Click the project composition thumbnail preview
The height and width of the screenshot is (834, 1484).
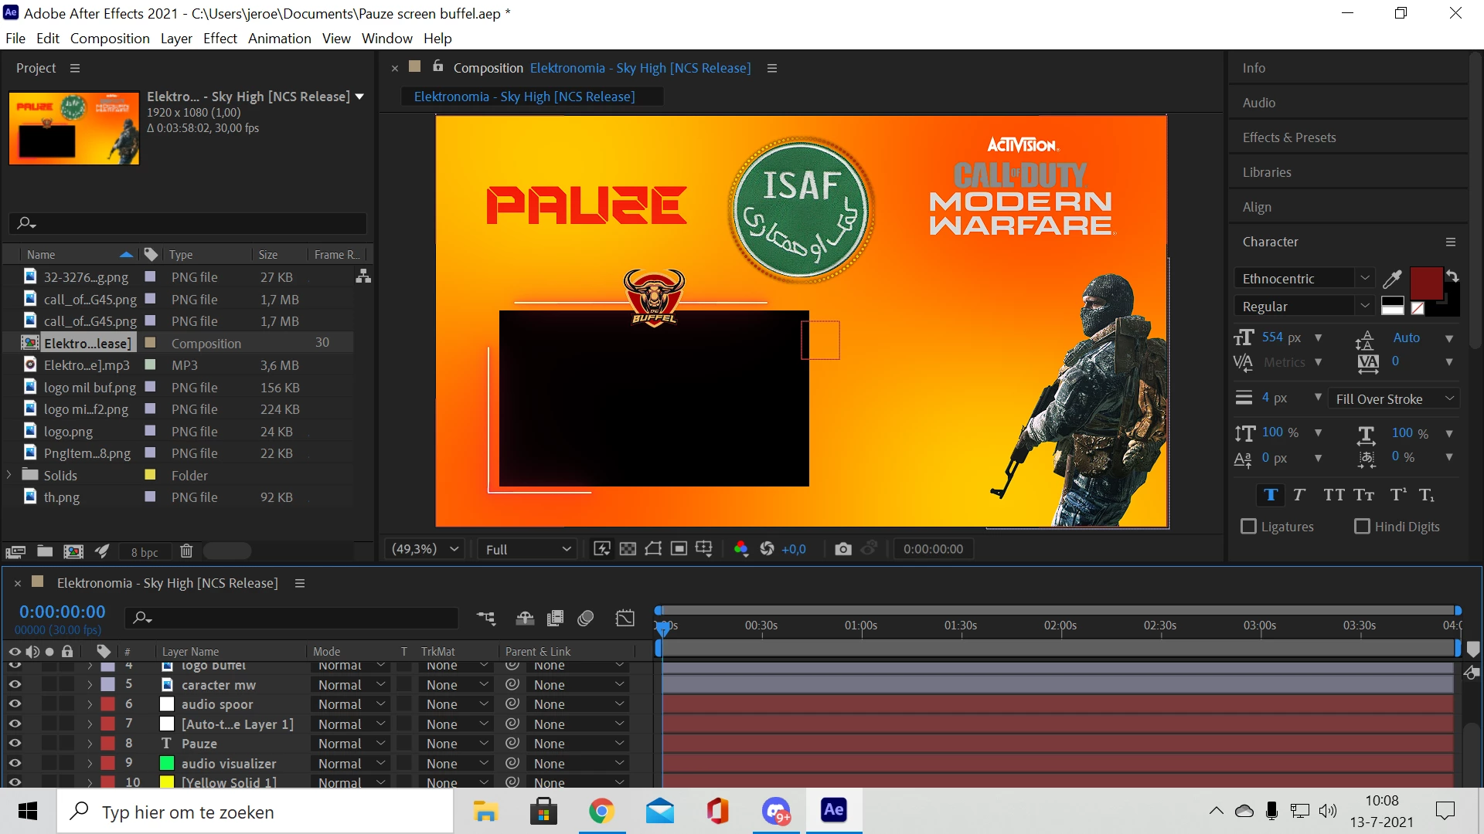[x=74, y=128]
